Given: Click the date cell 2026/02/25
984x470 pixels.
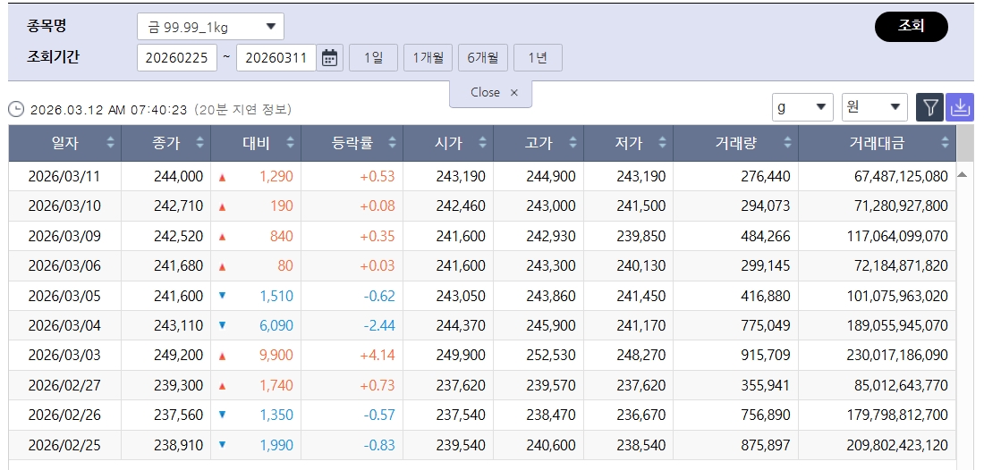Looking at the screenshot, I should 64,446.
